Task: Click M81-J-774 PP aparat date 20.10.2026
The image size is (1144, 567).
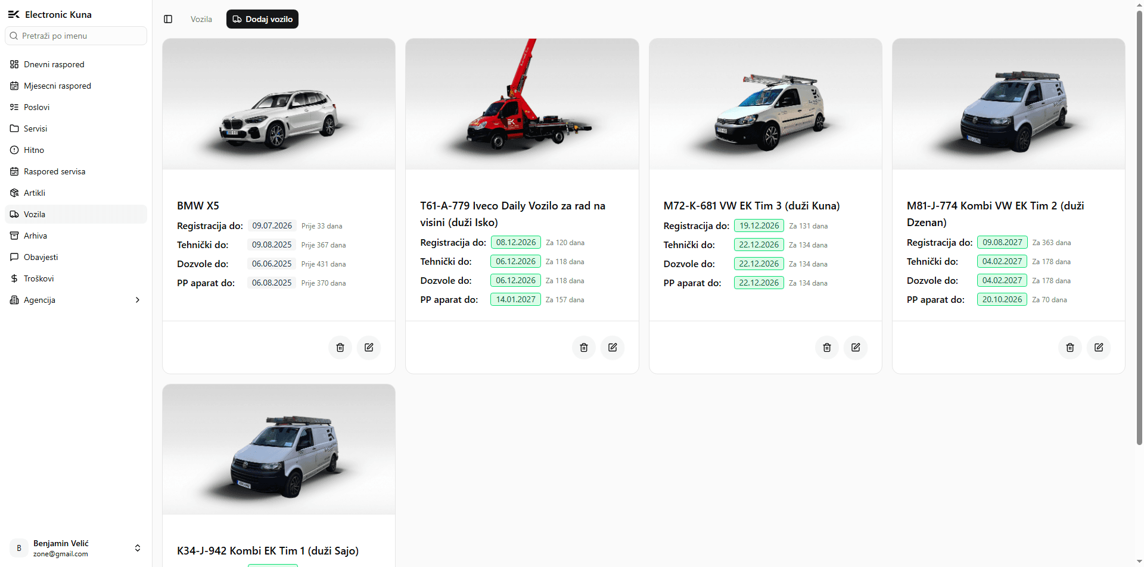Action: [1002, 299]
